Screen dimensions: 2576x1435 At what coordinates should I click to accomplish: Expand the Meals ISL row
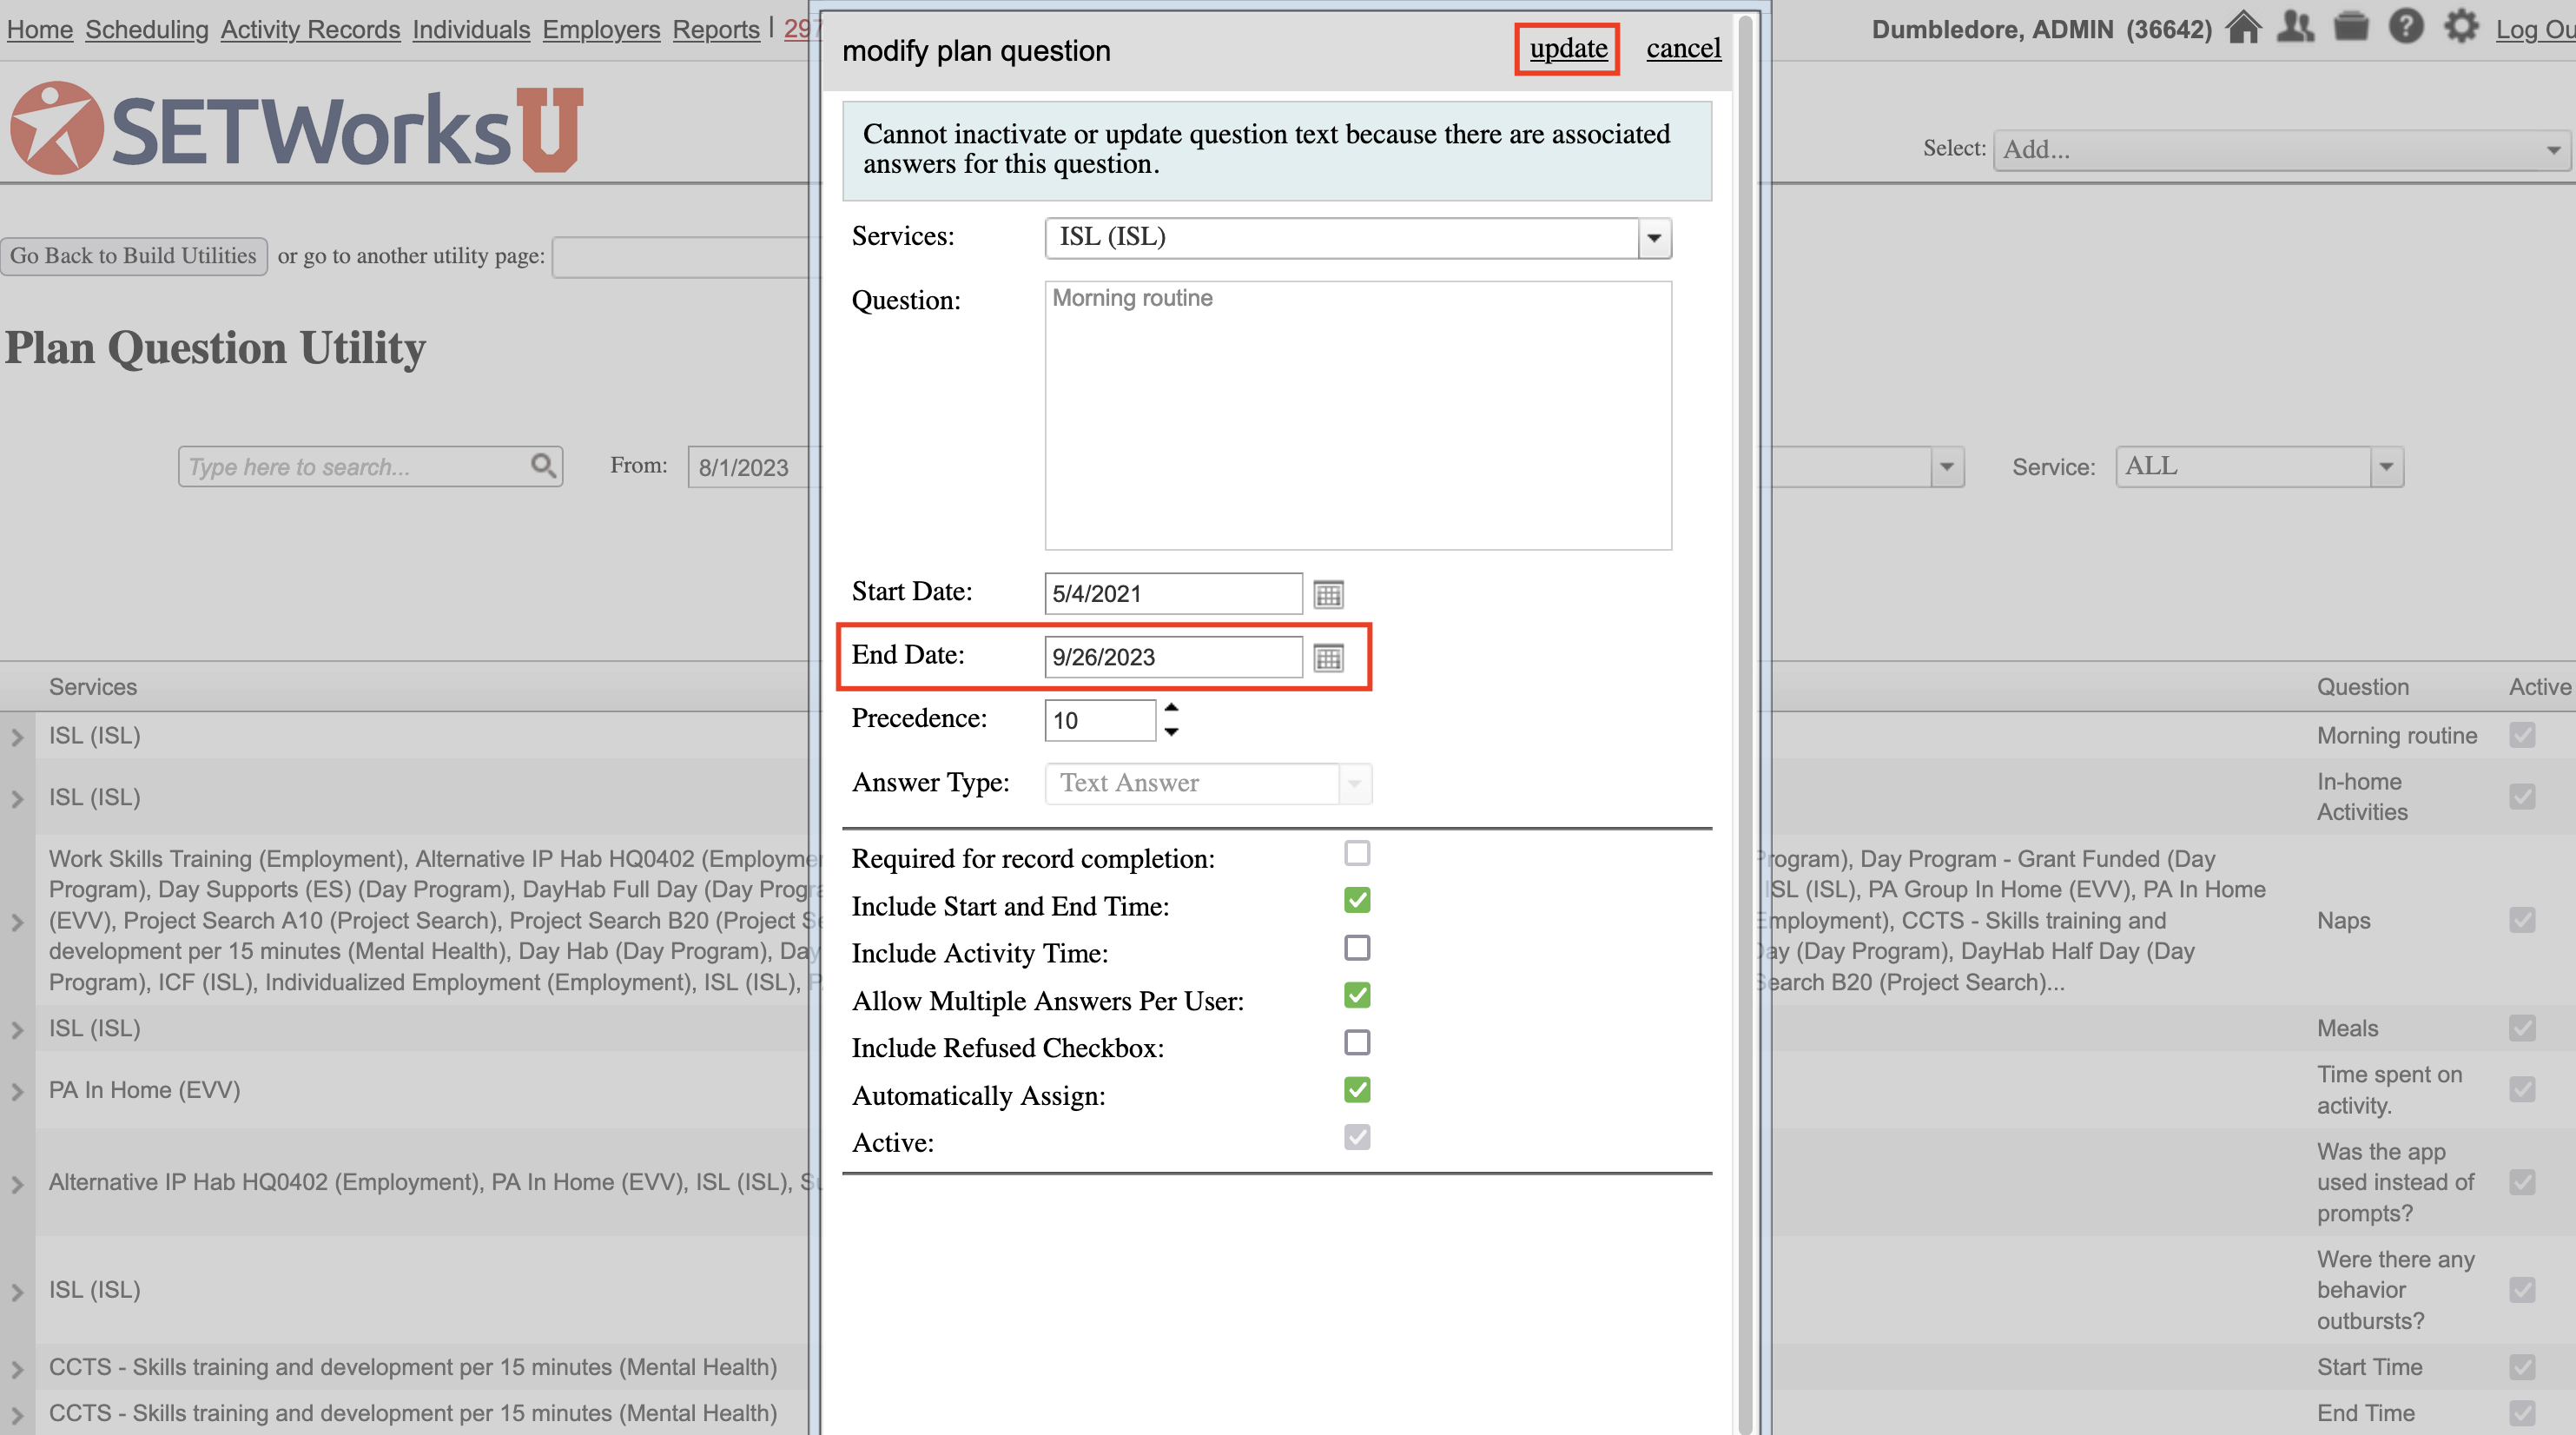(17, 1029)
